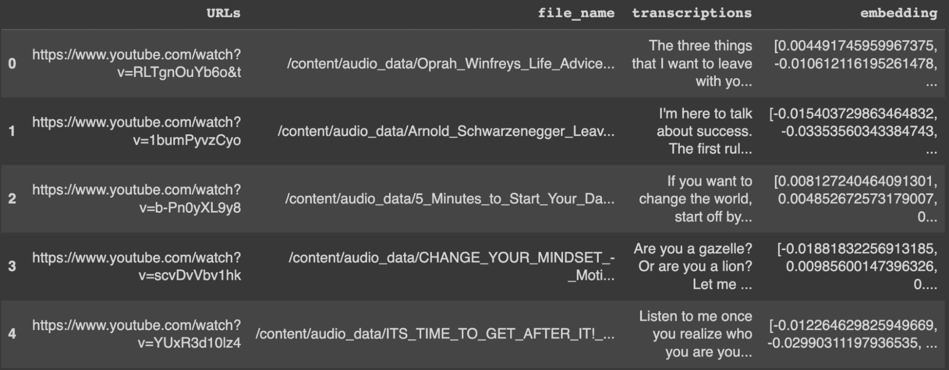The width and height of the screenshot is (949, 370).
Task: Click the URLs column header
Action: (223, 13)
